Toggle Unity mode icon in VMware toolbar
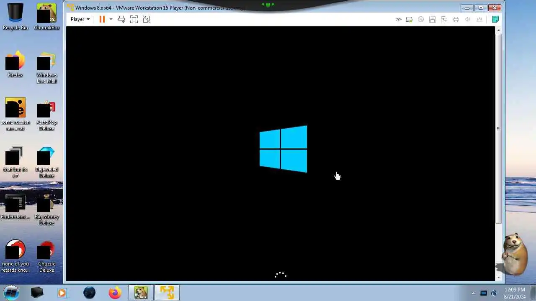The width and height of the screenshot is (536, 301). tap(147, 19)
